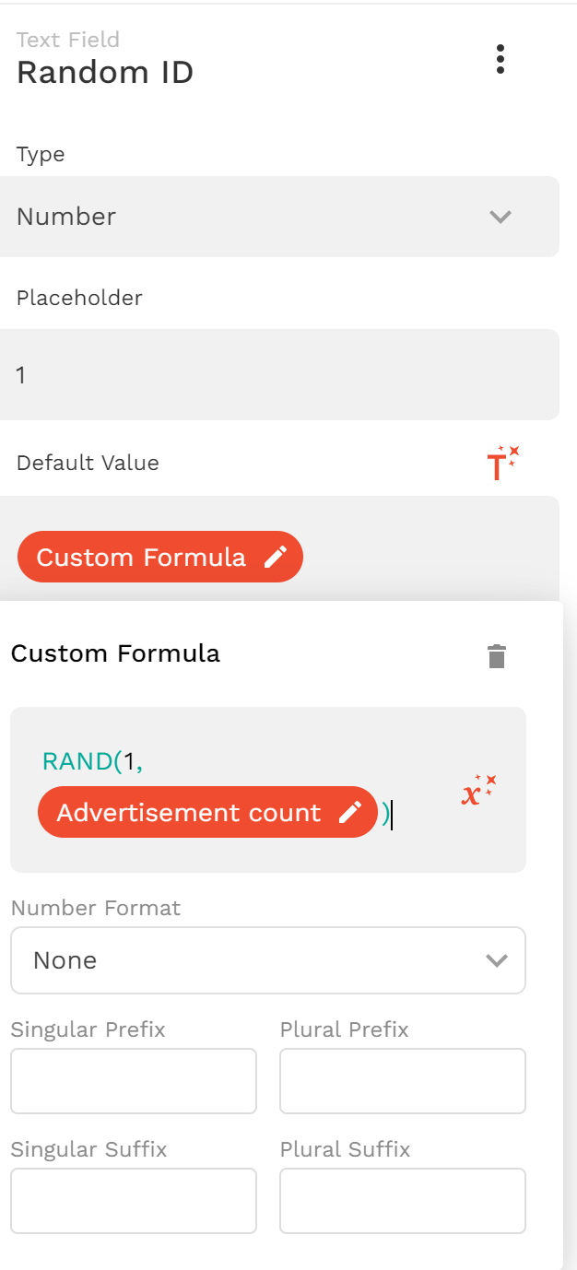Click the Random ID field title
This screenshot has height=1270, width=577.
click(105, 72)
